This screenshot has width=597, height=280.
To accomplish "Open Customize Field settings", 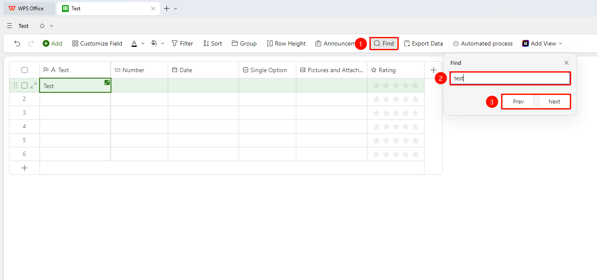I will point(97,43).
